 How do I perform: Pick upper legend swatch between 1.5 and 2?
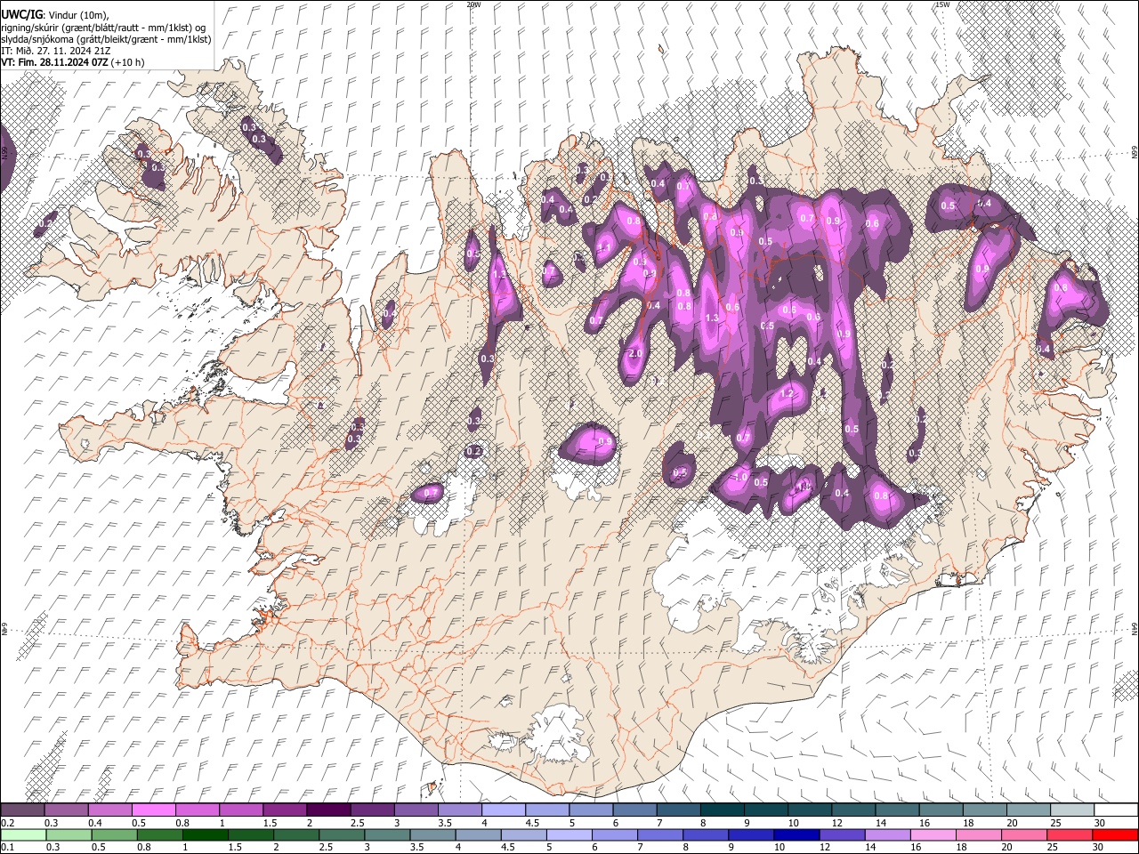tap(285, 810)
